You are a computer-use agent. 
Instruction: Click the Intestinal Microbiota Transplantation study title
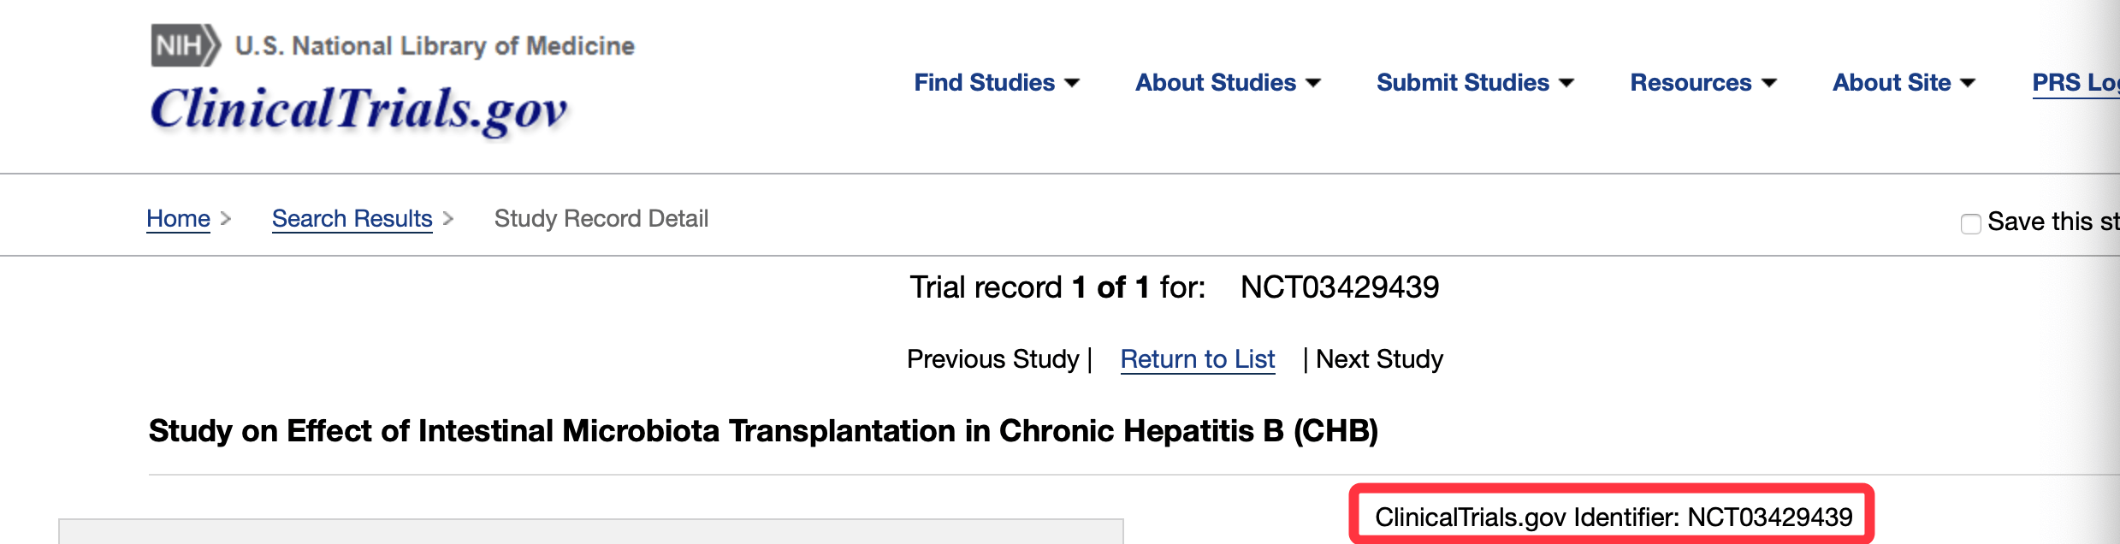click(762, 431)
